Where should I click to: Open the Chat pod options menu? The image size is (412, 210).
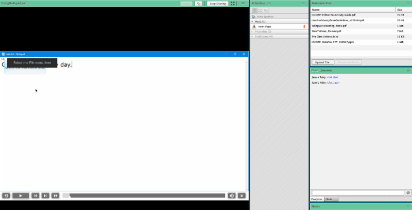(x=408, y=71)
